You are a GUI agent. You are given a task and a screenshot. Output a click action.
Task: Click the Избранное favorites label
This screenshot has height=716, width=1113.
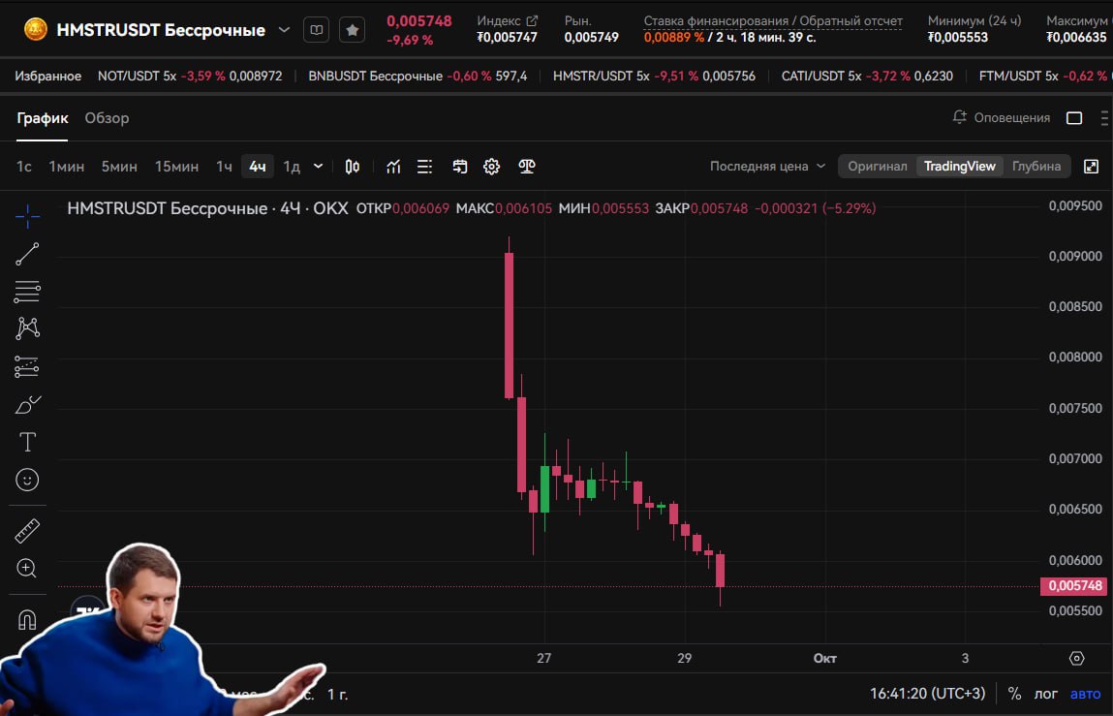click(48, 76)
